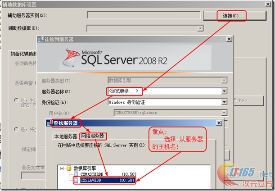
Task: Click the CXMASTERDB\sqladmin user name field
Action: point(171,113)
